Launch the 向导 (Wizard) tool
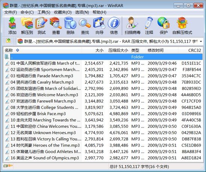The height and width of the screenshot is (172, 206). (100, 25)
